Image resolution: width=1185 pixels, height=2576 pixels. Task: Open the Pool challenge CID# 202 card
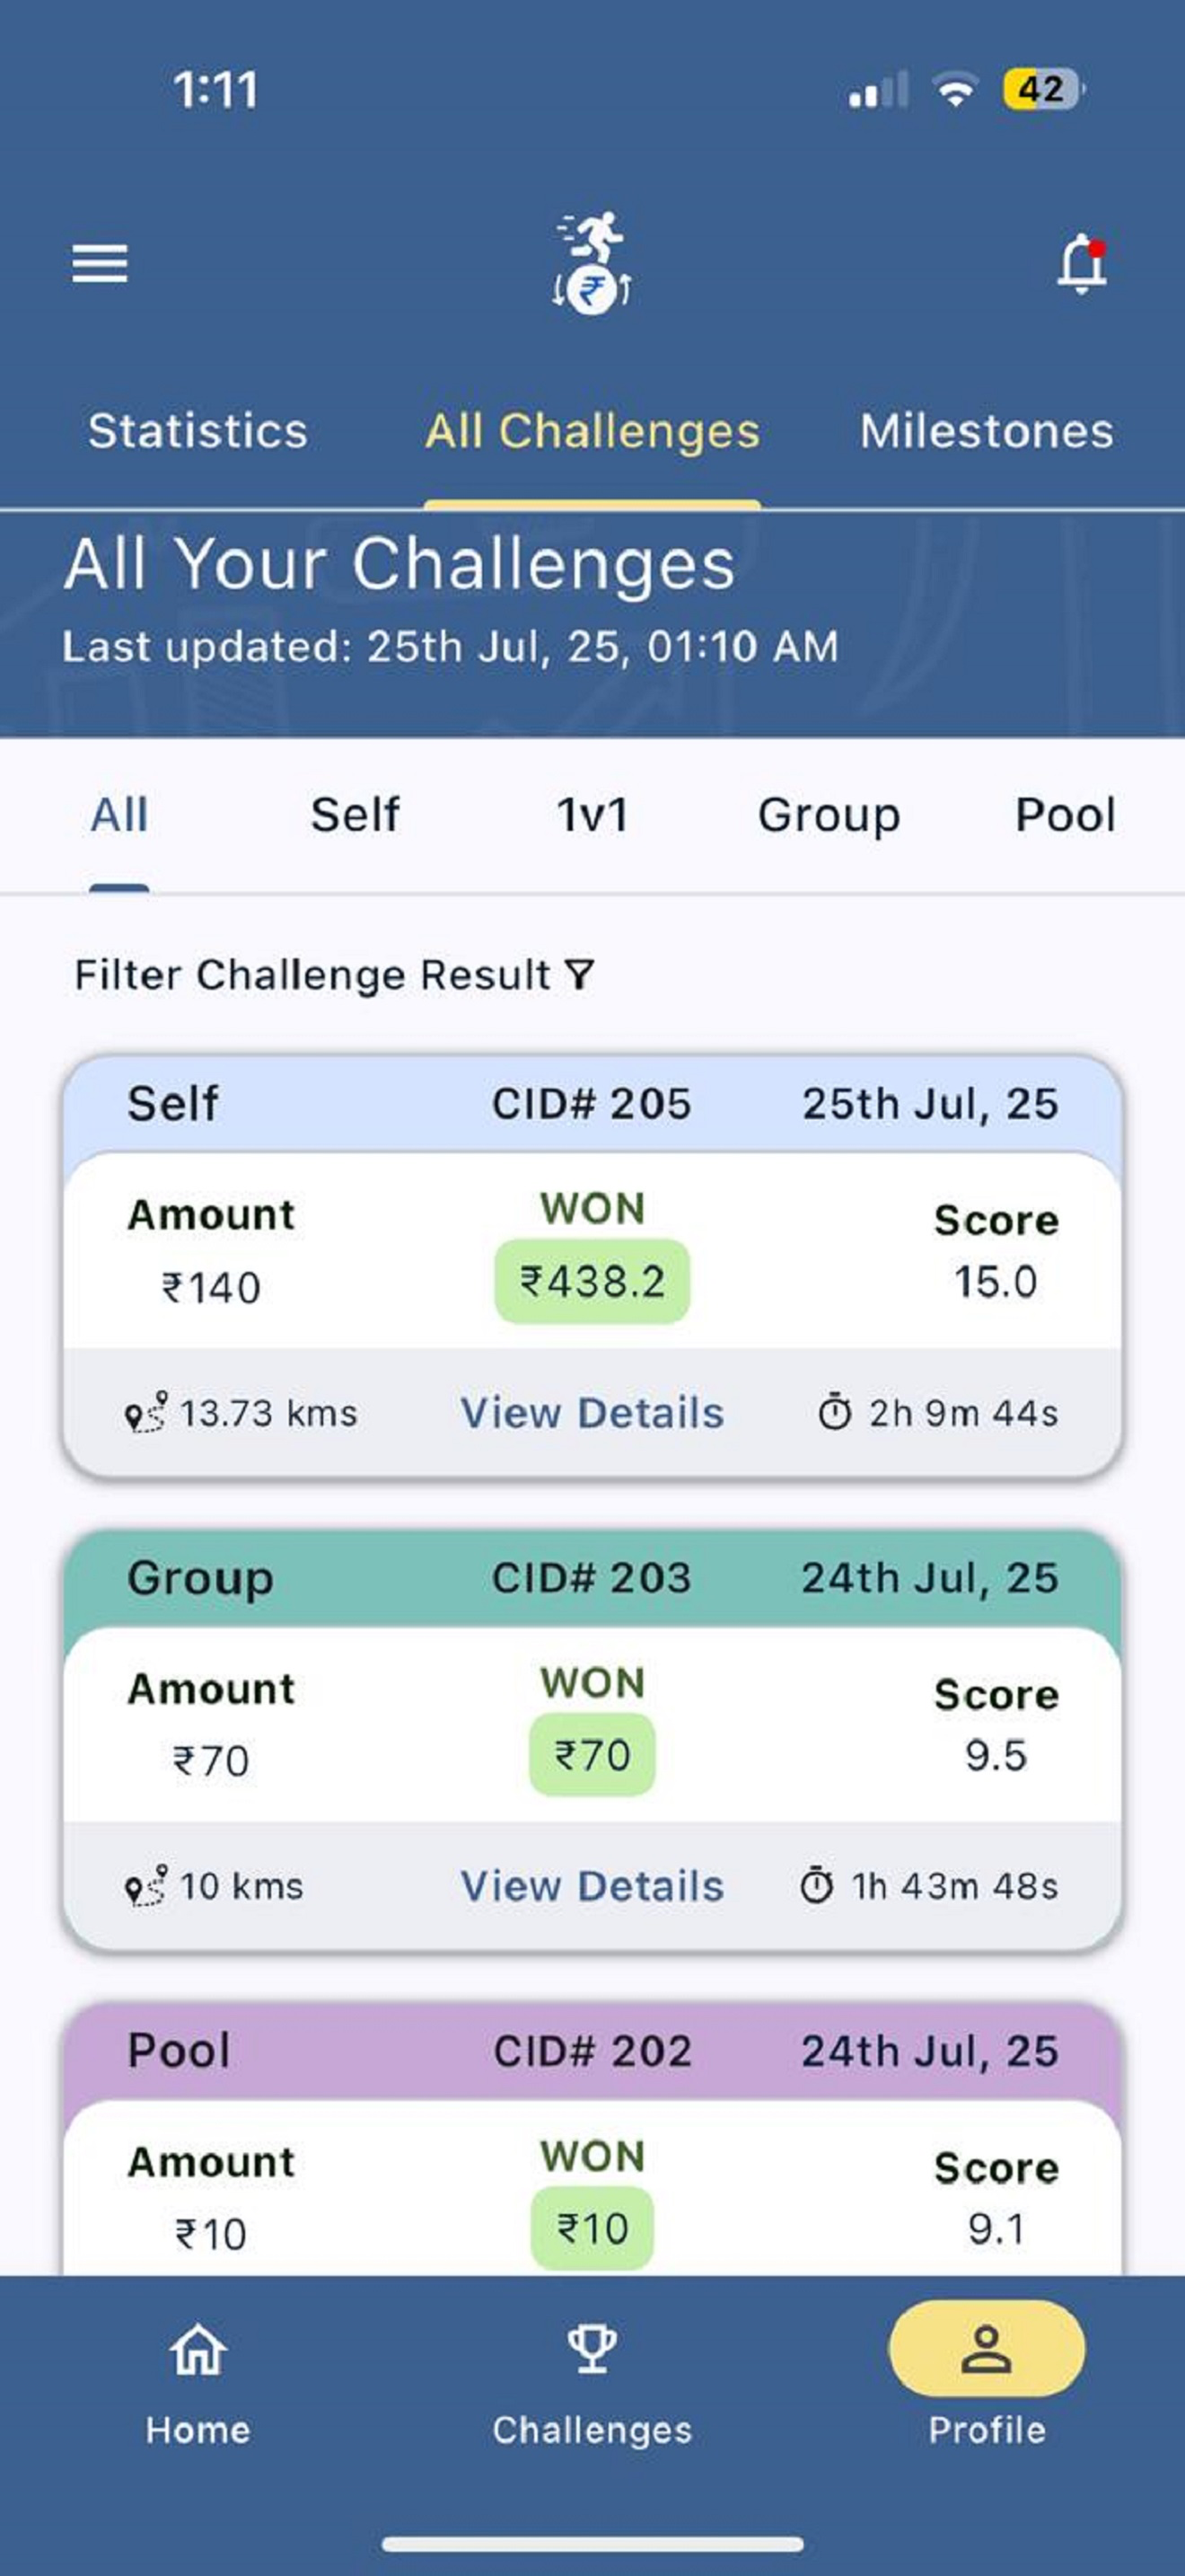pyautogui.click(x=592, y=2140)
